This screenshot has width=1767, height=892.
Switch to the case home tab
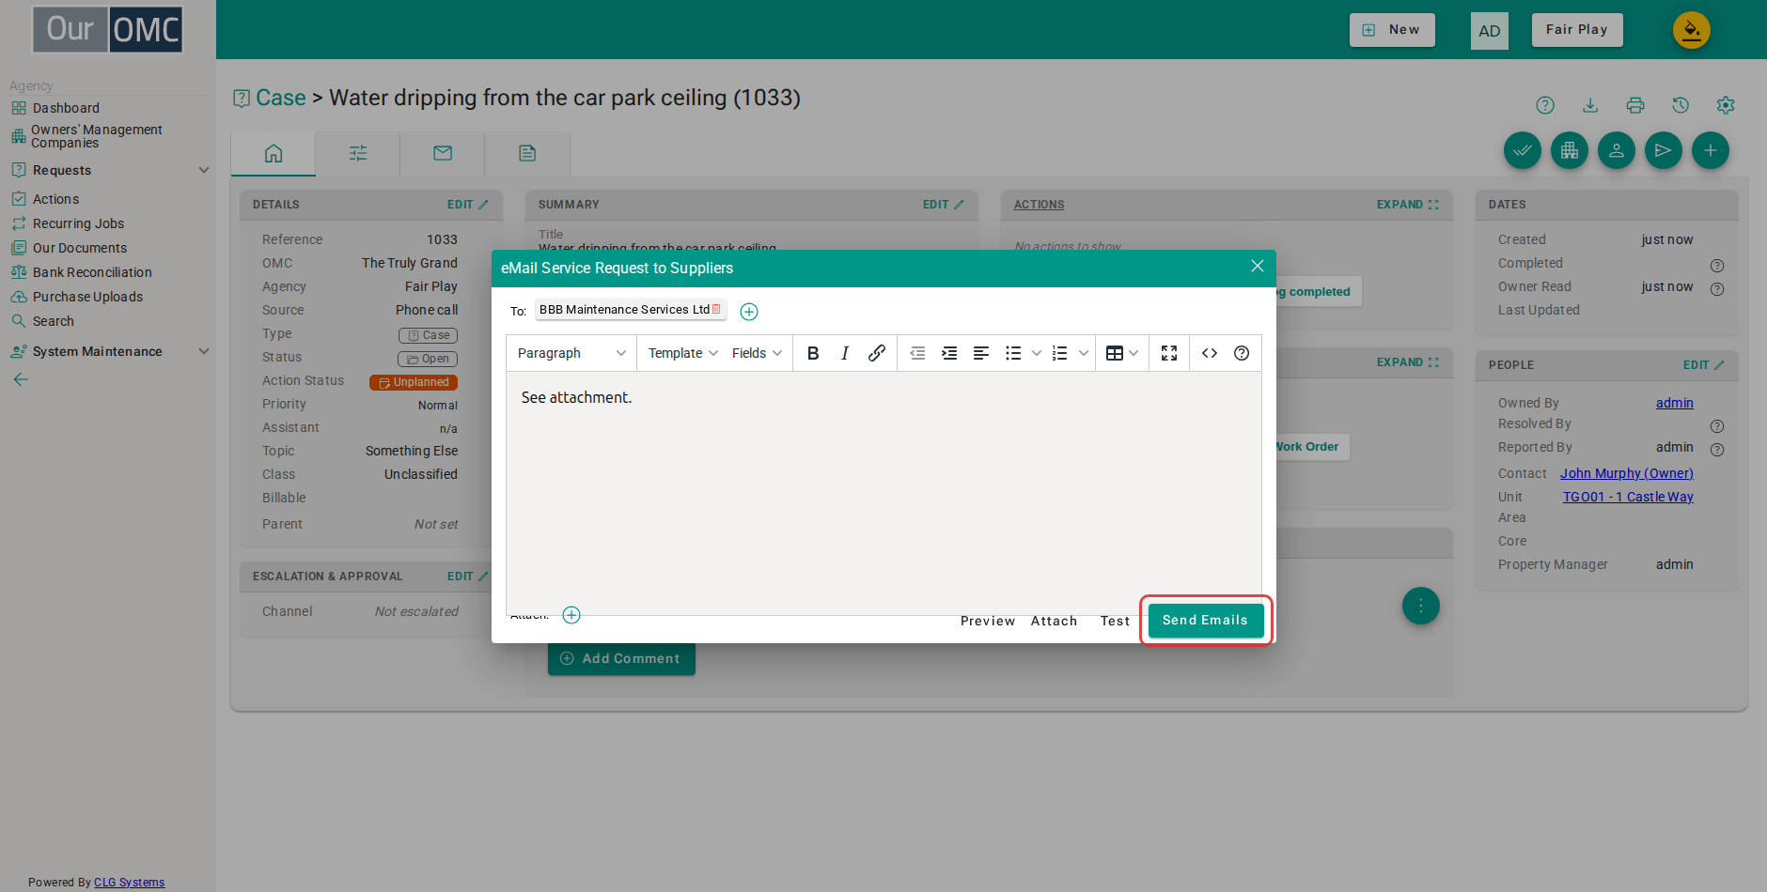click(x=274, y=153)
